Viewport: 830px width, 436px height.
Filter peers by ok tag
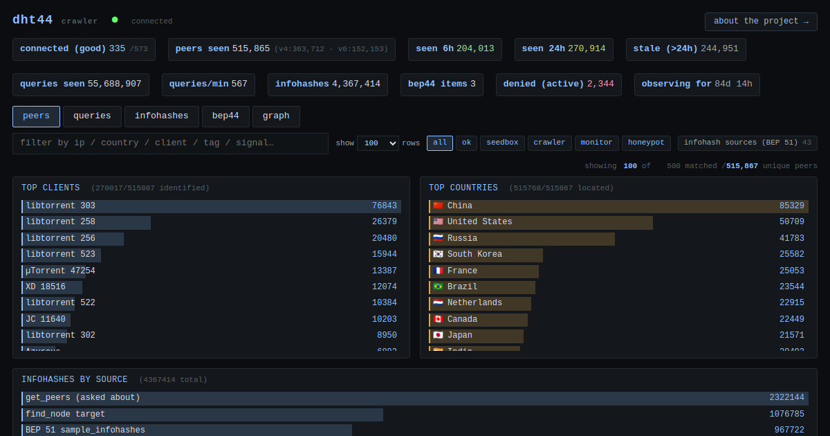pos(466,143)
